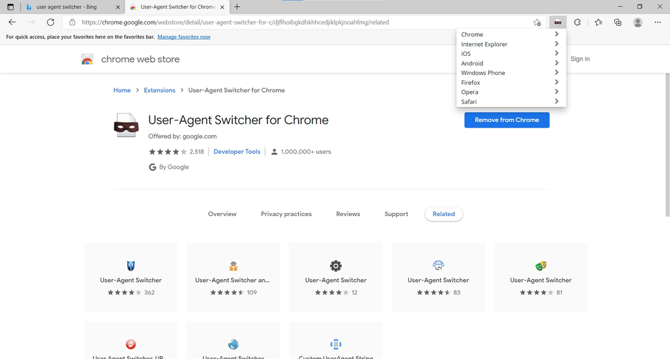Click the masked page extension logo
This screenshot has width=670, height=359.
coord(126,125)
